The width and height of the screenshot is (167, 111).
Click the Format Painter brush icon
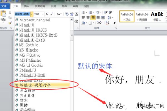point(10,23)
